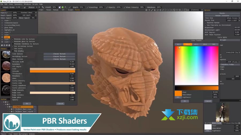Toggle visibility of AmbientOcclusion layer
The image size is (241, 135).
tap(2, 23)
